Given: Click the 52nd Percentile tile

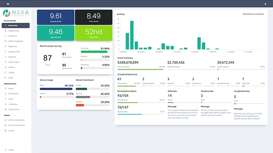Looking at the screenshot, I should (94, 33).
